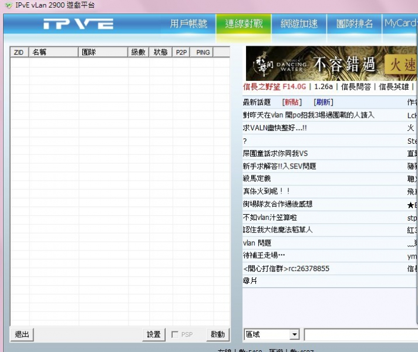The height and width of the screenshot is (352, 418).
Task: Click the [刷新] link
Action: 323,102
